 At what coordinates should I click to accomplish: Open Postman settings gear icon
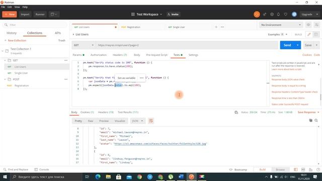coord(272,15)
